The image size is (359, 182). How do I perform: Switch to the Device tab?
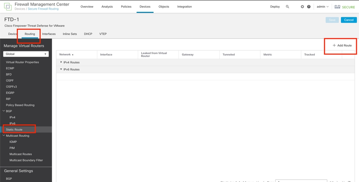13,34
